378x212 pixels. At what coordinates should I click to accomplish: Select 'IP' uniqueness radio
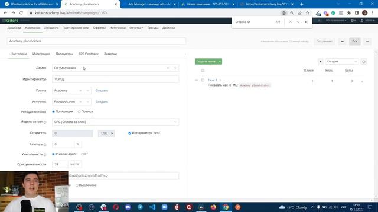click(83, 154)
